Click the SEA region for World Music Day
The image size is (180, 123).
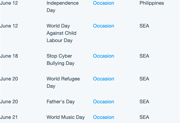[x=144, y=117]
